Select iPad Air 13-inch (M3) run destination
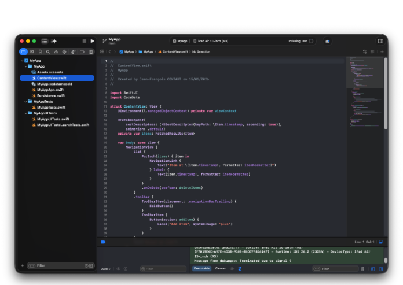Viewport: 403px width, 285px height. click(211, 41)
